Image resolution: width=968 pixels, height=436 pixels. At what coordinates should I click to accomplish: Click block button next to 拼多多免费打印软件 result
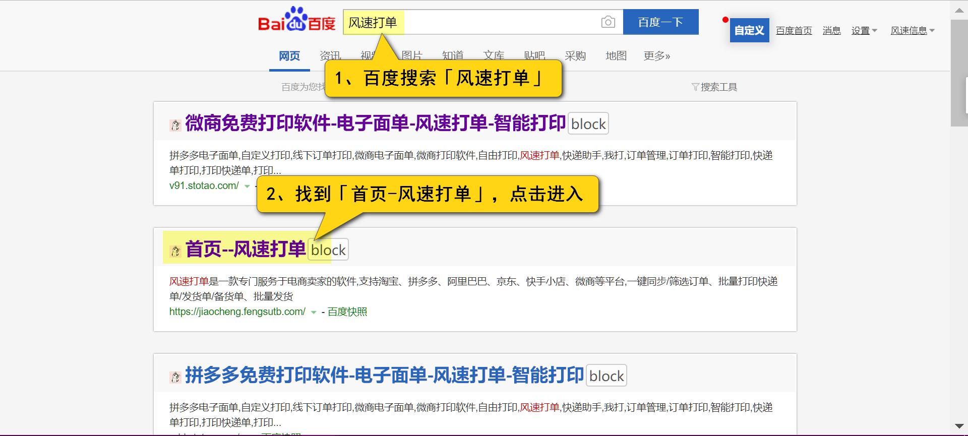(x=607, y=376)
